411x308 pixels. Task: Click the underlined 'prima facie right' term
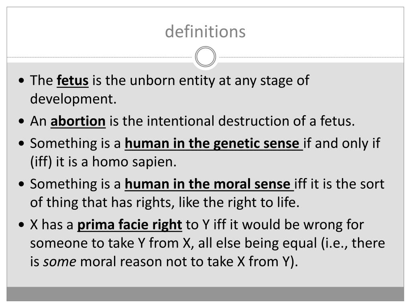point(130,225)
